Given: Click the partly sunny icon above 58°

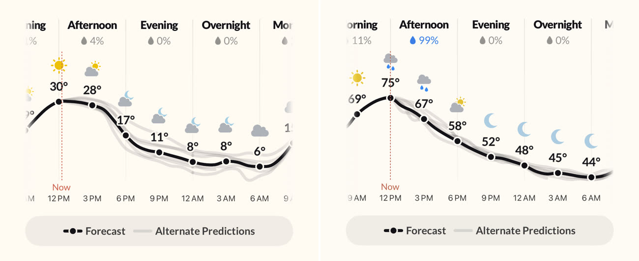Looking at the screenshot, I should (457, 105).
